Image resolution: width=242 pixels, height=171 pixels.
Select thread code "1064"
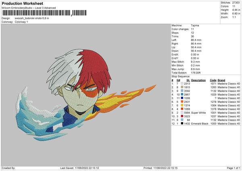pos(213,105)
